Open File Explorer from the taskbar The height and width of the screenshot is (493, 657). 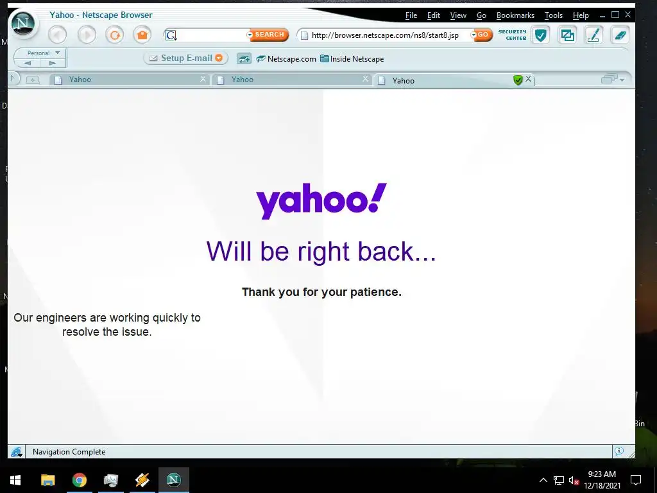click(x=47, y=480)
